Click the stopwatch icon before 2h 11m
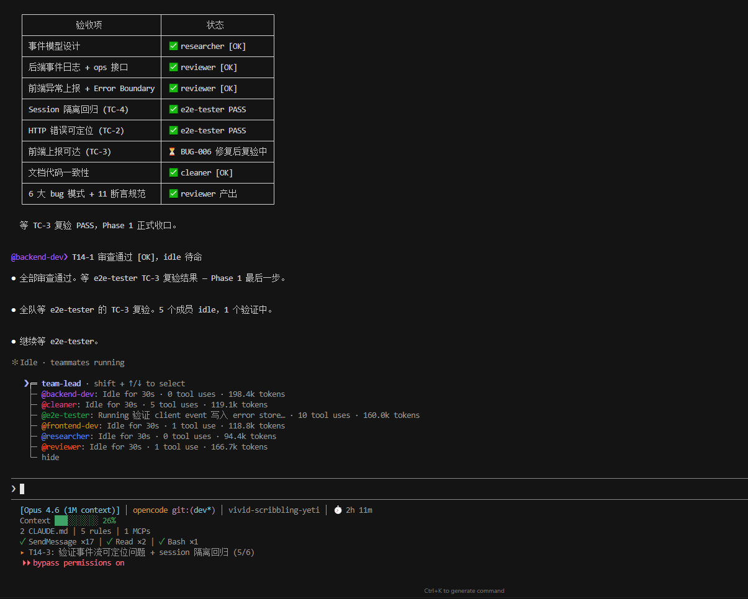This screenshot has height=599, width=748. (338, 510)
